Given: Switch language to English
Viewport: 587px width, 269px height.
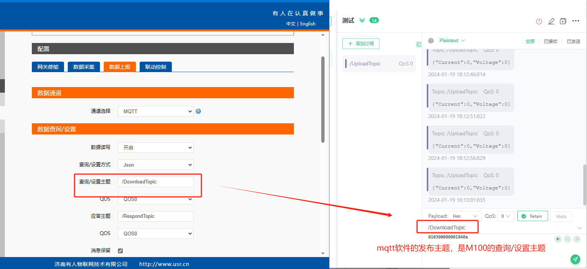Looking at the screenshot, I should tap(308, 24).
